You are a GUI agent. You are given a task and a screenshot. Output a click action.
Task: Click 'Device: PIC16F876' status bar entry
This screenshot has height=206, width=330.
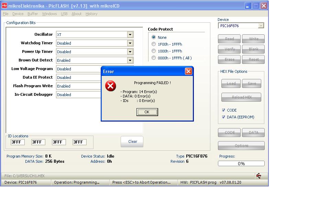(21, 182)
